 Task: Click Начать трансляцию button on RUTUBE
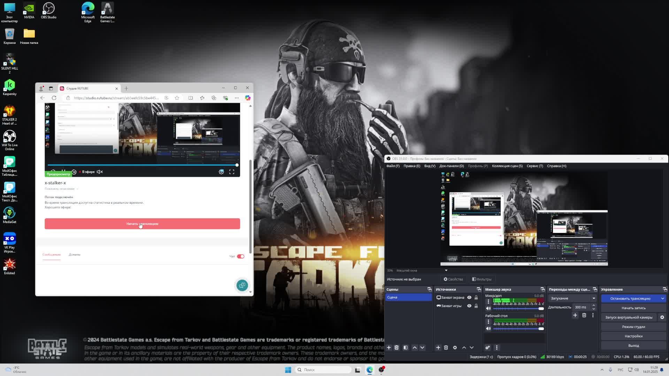pos(142,224)
